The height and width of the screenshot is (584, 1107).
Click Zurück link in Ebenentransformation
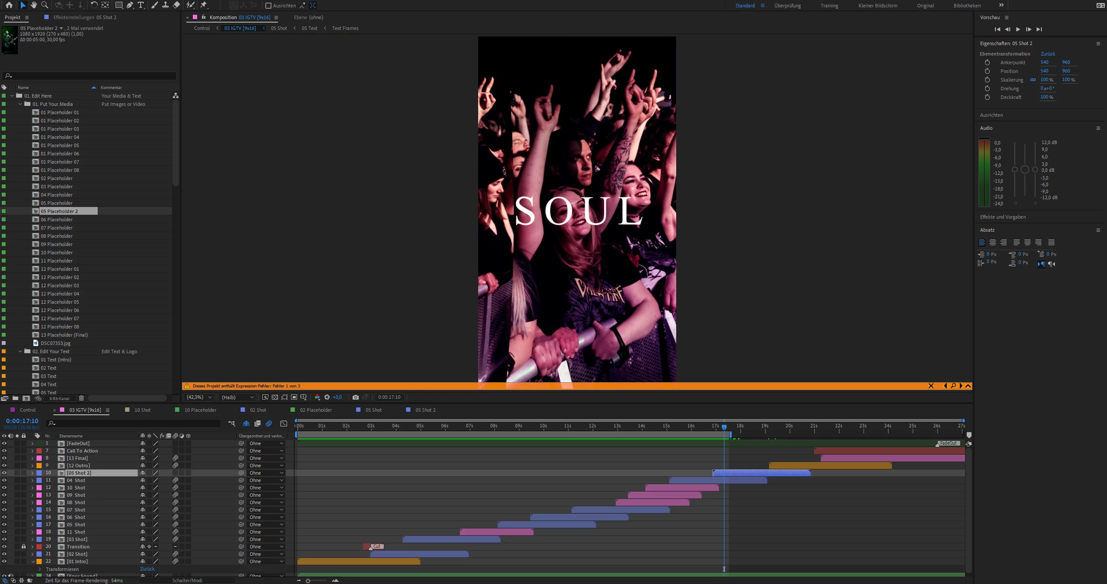[x=1048, y=54]
